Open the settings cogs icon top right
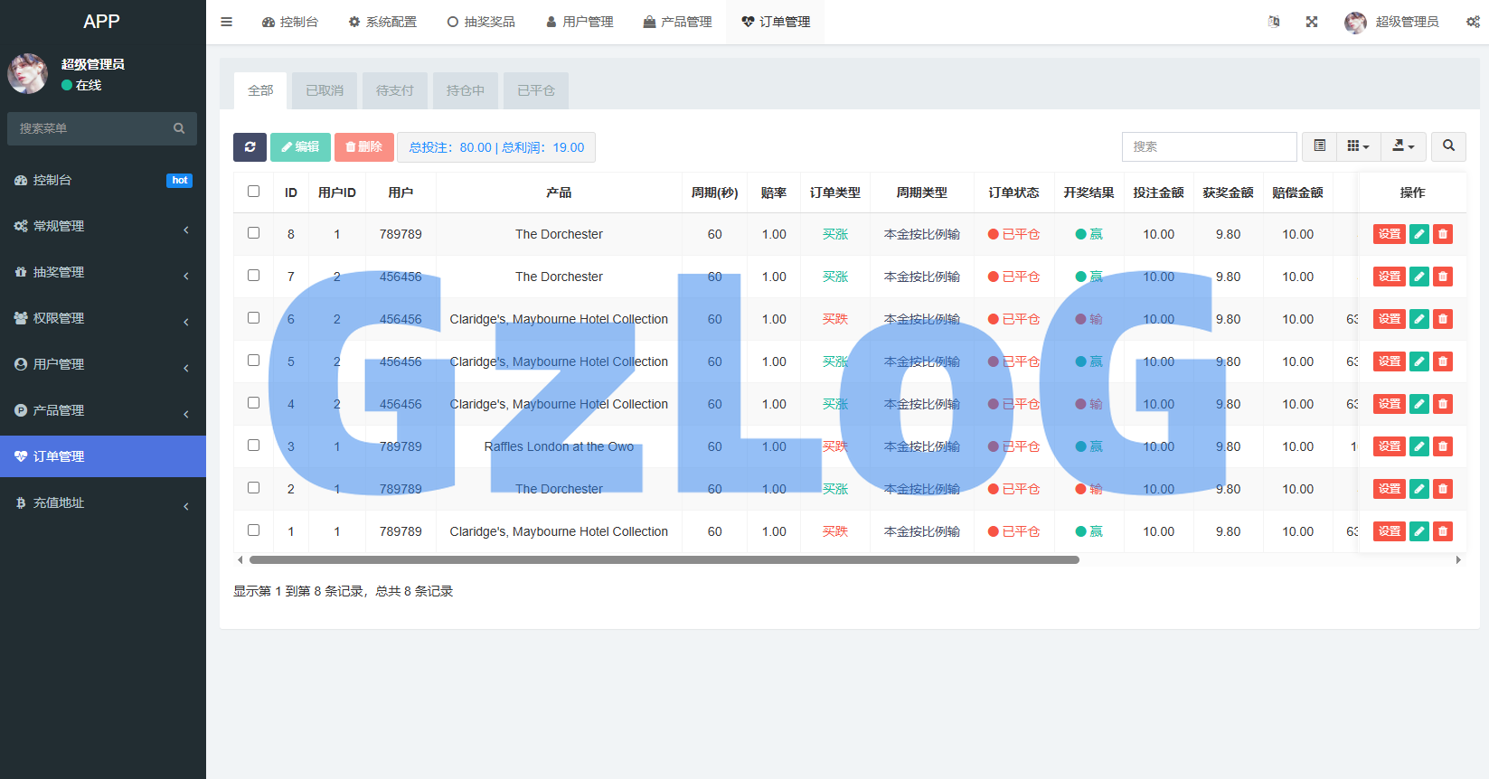Viewport: 1489px width, 779px height. point(1473,22)
